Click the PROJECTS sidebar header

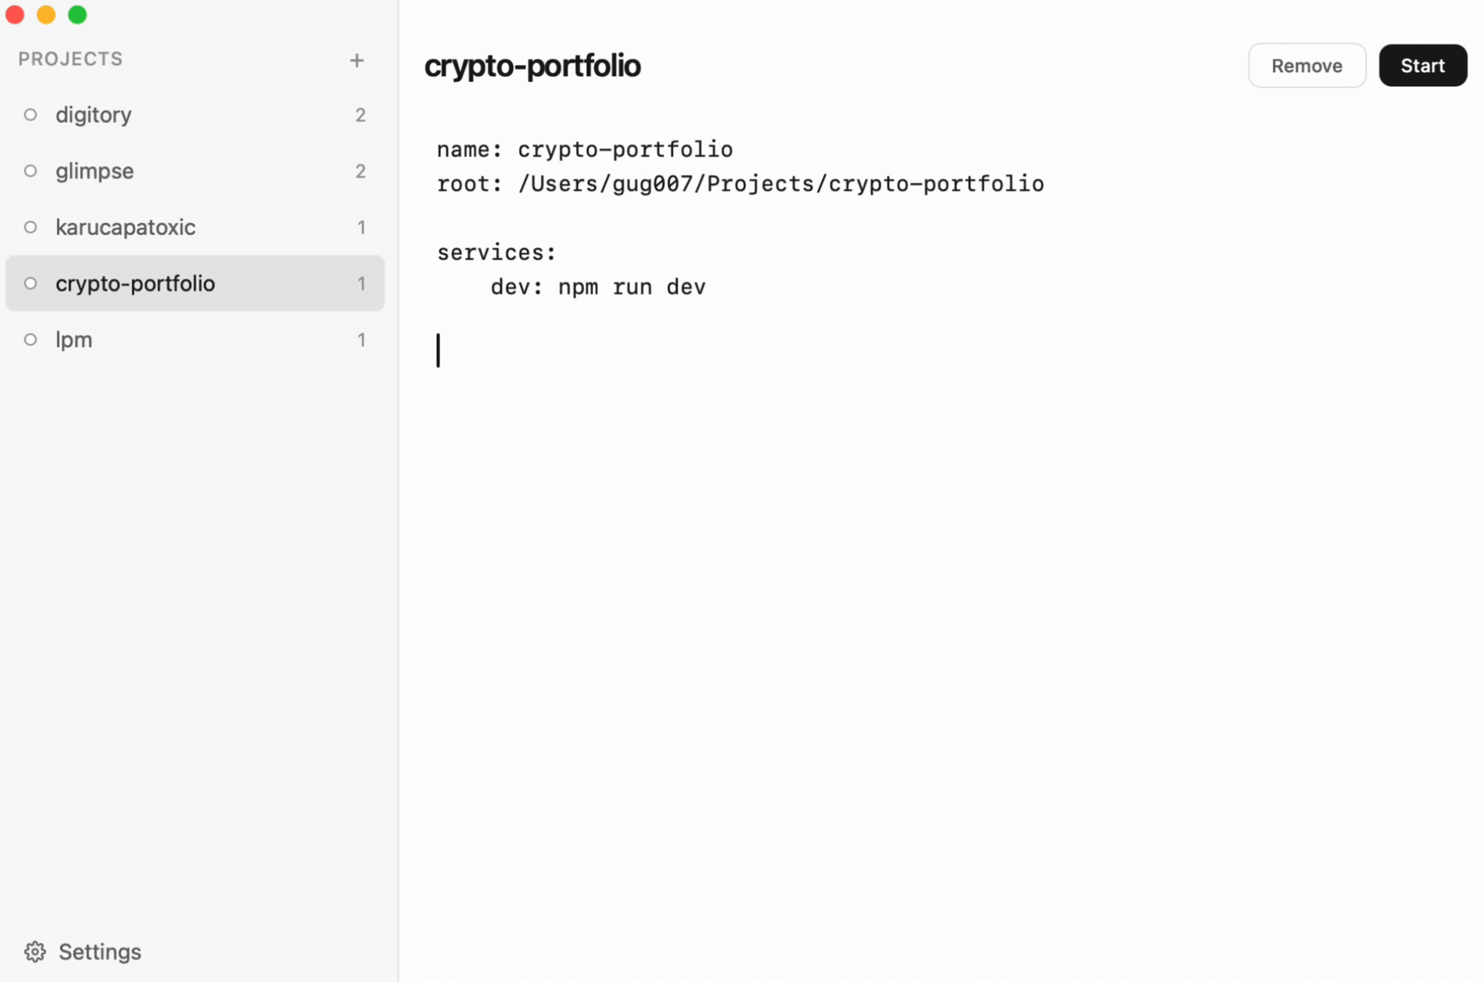coord(71,58)
